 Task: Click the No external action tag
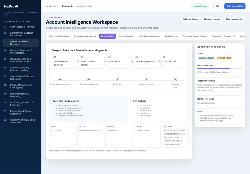pyautogui.click(x=234, y=19)
